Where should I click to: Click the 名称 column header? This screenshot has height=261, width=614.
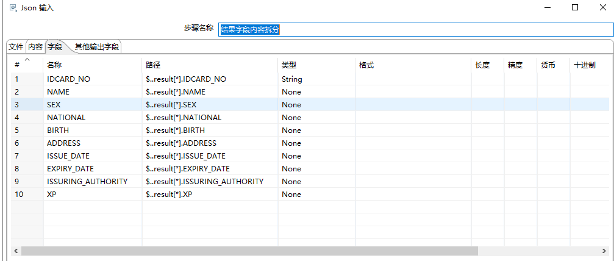point(93,65)
